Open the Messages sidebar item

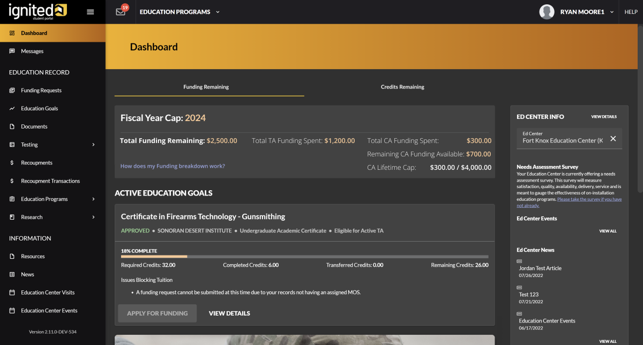(32, 51)
